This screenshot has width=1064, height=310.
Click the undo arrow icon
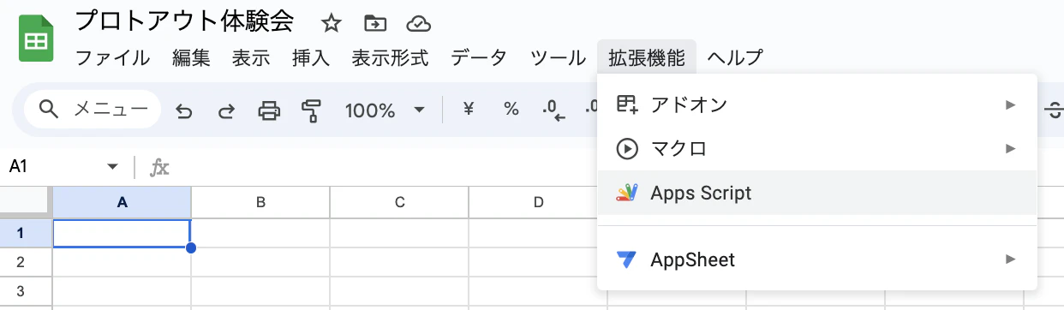point(184,110)
